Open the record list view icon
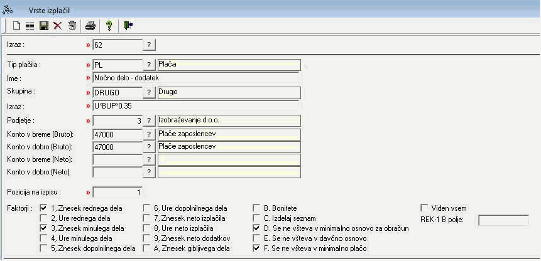The height and width of the screenshot is (261, 541). coord(30,26)
